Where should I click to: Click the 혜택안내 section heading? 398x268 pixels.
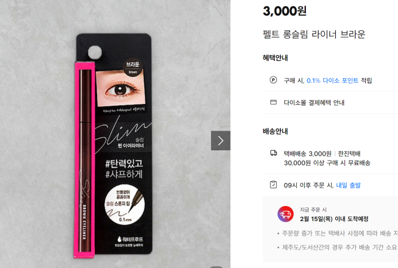275,58
